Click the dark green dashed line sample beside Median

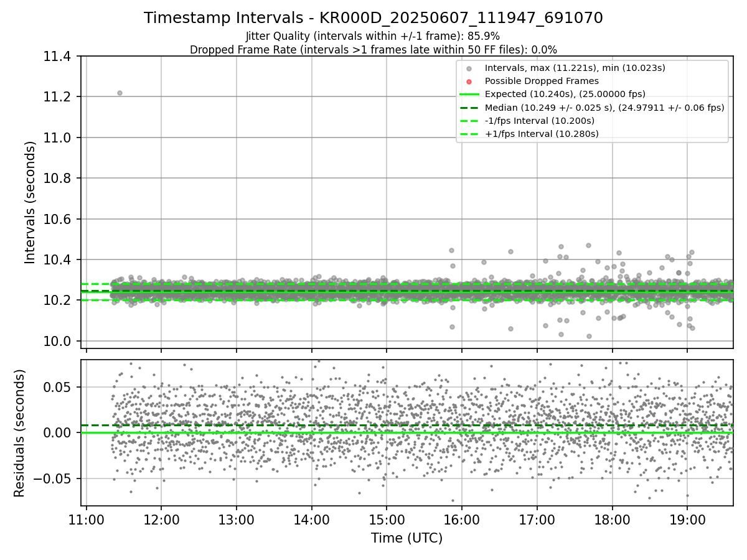pyautogui.click(x=469, y=108)
